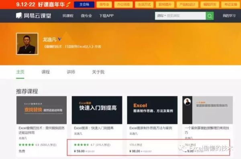Click the ¥ 98.00 price
This screenshot has height=159, width=241.
click(x=135, y=151)
